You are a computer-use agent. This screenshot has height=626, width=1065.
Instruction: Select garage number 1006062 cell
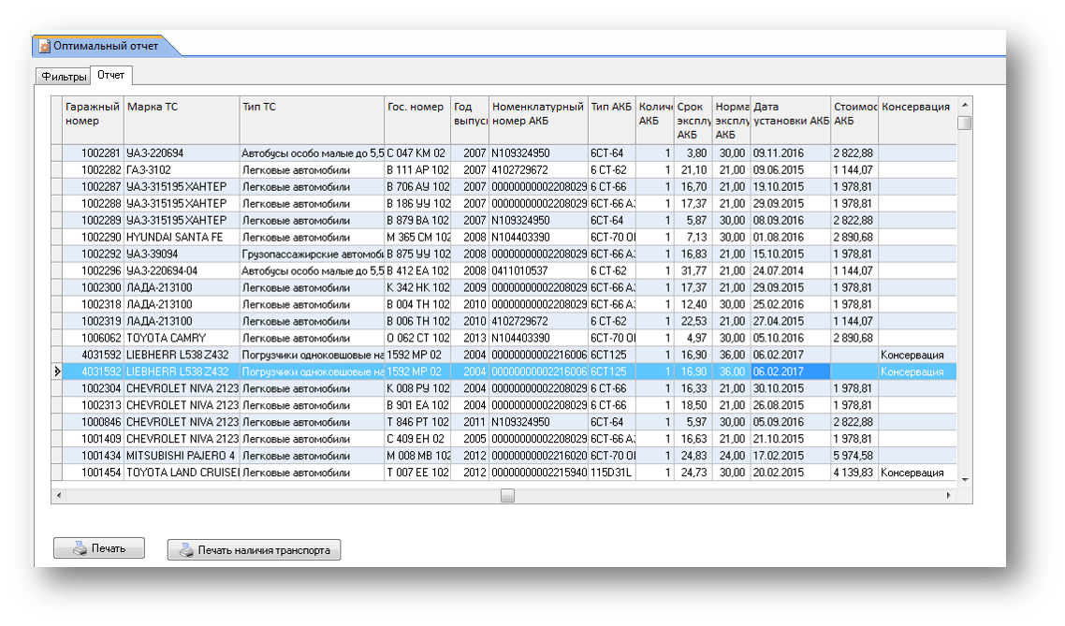[x=93, y=338]
